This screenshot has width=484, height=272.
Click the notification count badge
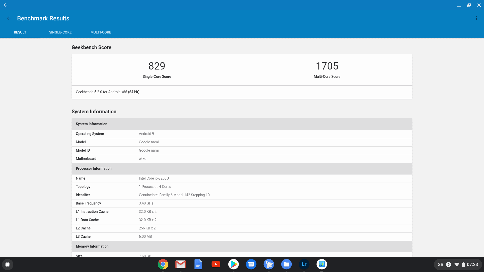448,264
